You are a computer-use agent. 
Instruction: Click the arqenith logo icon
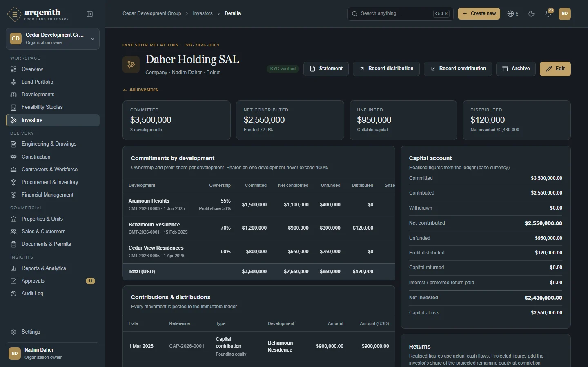(15, 14)
